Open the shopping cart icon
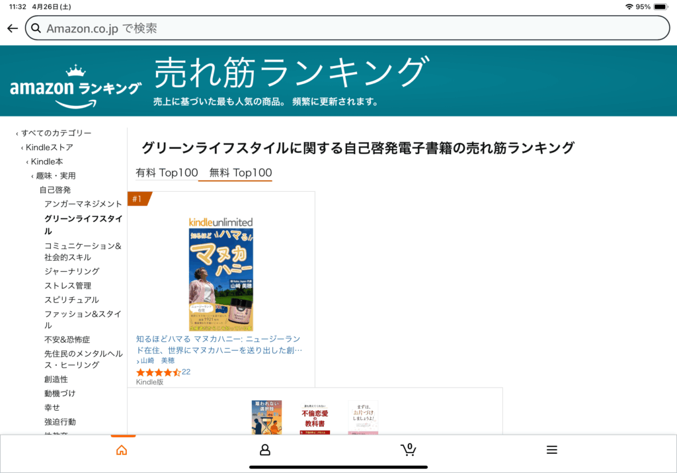 409,450
